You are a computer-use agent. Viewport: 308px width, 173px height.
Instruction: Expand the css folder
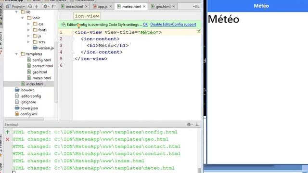coord(28,24)
